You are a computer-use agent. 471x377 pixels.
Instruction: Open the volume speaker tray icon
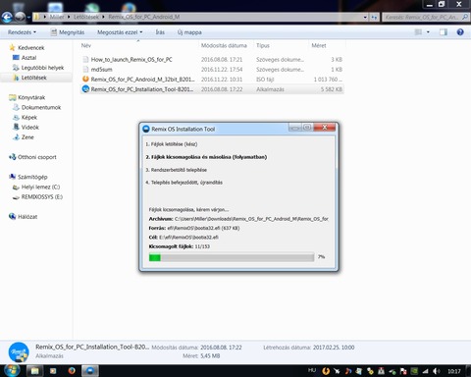click(x=436, y=371)
